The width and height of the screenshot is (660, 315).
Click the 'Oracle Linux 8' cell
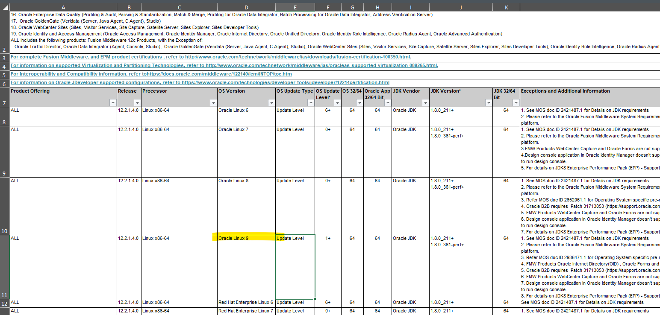coord(246,206)
